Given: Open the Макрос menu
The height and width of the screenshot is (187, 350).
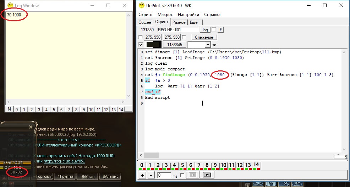Looking at the screenshot, I should 165,15.
